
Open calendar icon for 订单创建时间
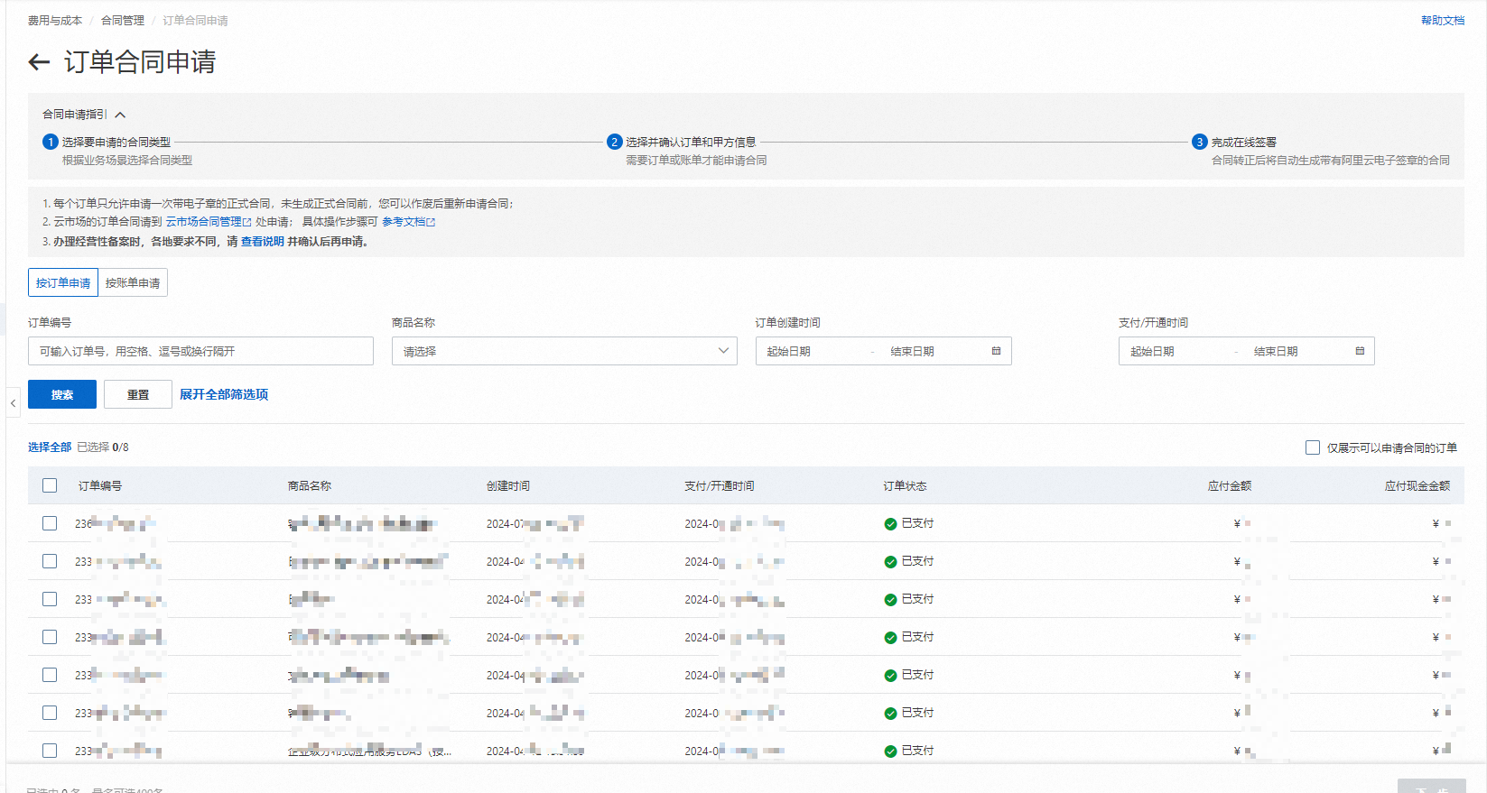click(x=997, y=351)
